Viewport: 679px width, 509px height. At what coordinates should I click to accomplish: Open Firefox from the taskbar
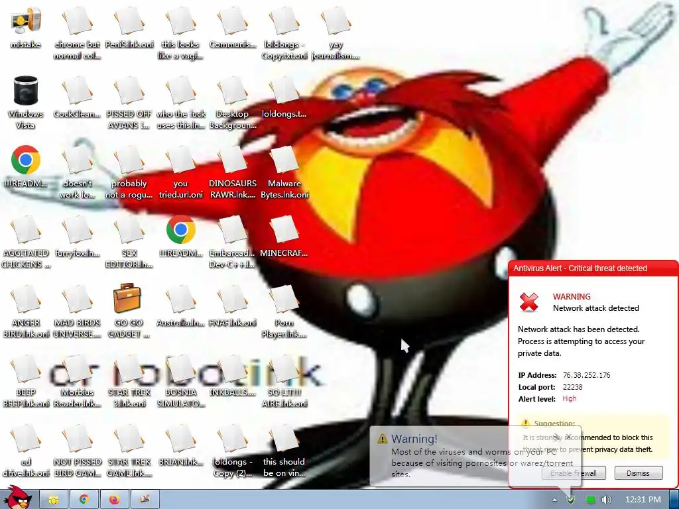tap(114, 500)
